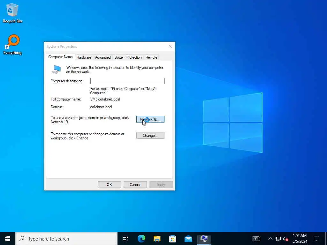The width and height of the screenshot is (327, 245).
Task: Click the Change... button
Action: [150, 135]
